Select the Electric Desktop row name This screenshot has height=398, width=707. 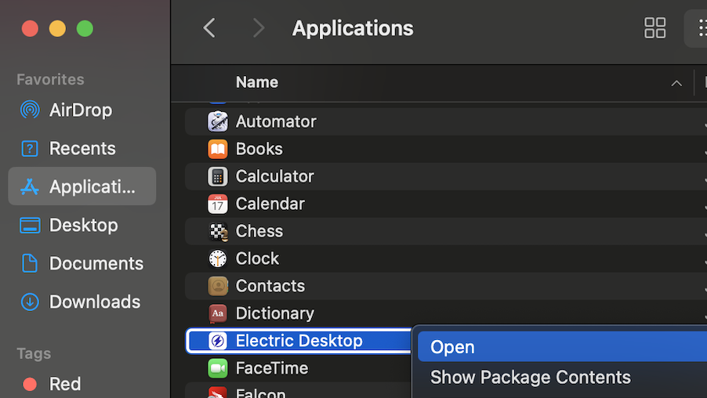point(299,341)
